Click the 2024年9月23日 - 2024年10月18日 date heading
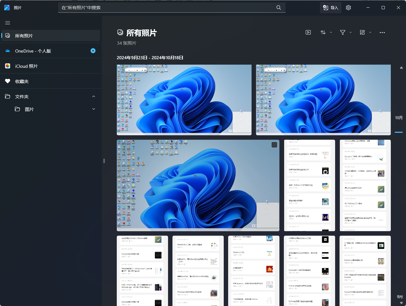The height and width of the screenshot is (306, 406). point(150,58)
